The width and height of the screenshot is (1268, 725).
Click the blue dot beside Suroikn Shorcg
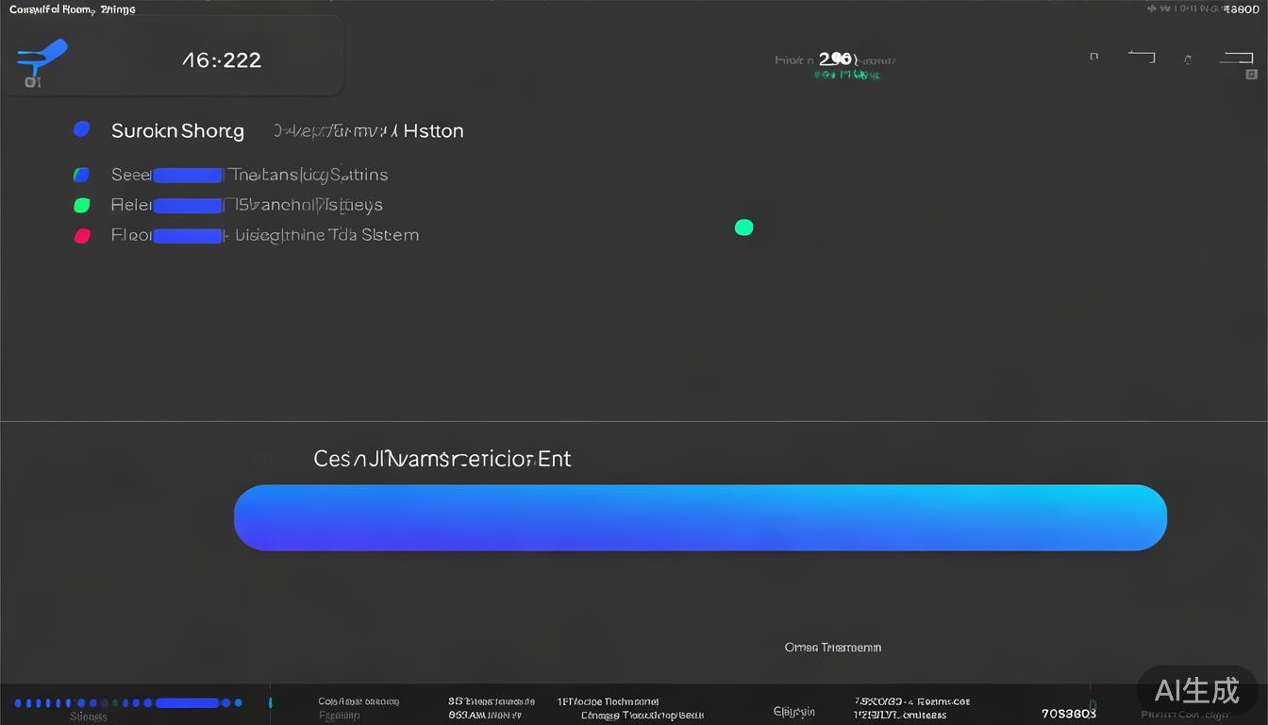(x=82, y=129)
